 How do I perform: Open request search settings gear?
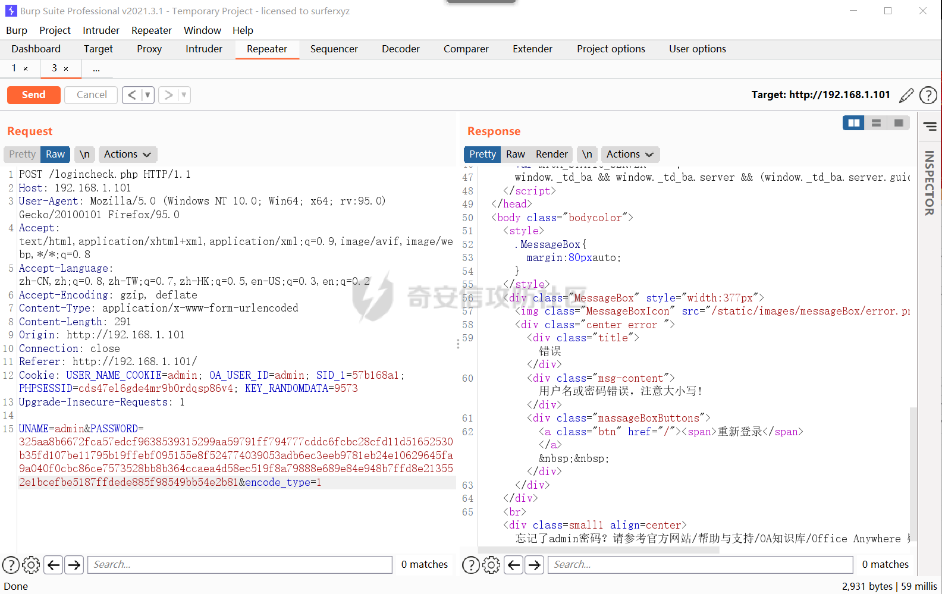click(31, 564)
